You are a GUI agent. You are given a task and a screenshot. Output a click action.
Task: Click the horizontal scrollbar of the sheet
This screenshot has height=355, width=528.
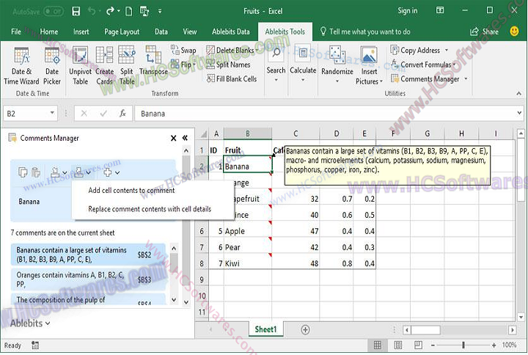(x=459, y=330)
